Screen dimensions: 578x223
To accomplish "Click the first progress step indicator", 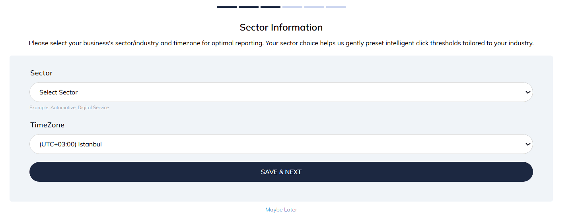I will tap(227, 7).
